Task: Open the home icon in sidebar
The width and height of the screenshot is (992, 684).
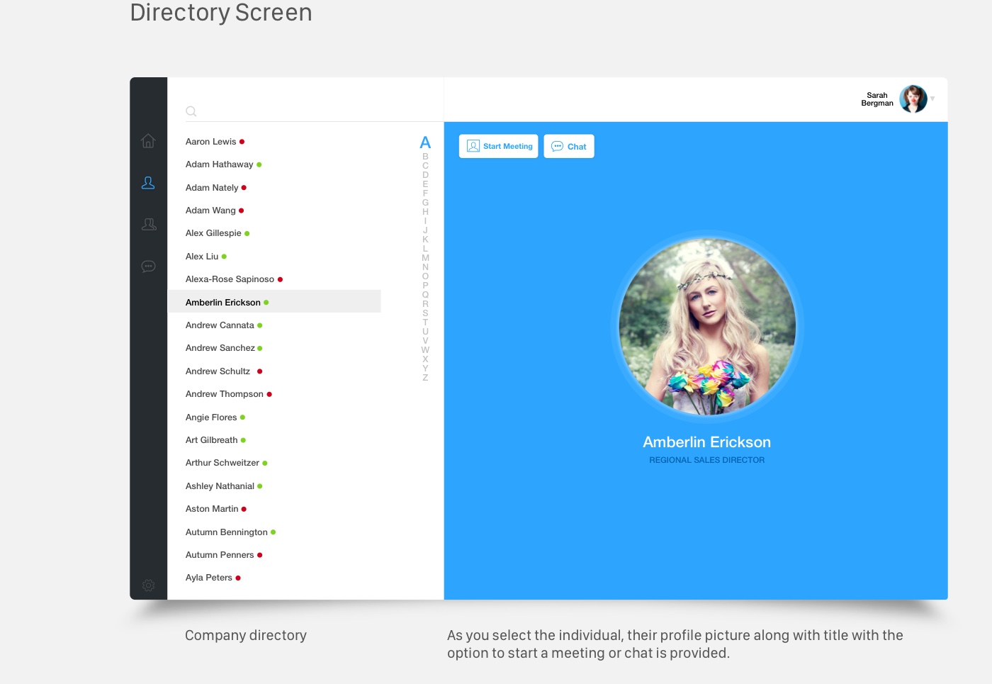Action: click(x=148, y=141)
